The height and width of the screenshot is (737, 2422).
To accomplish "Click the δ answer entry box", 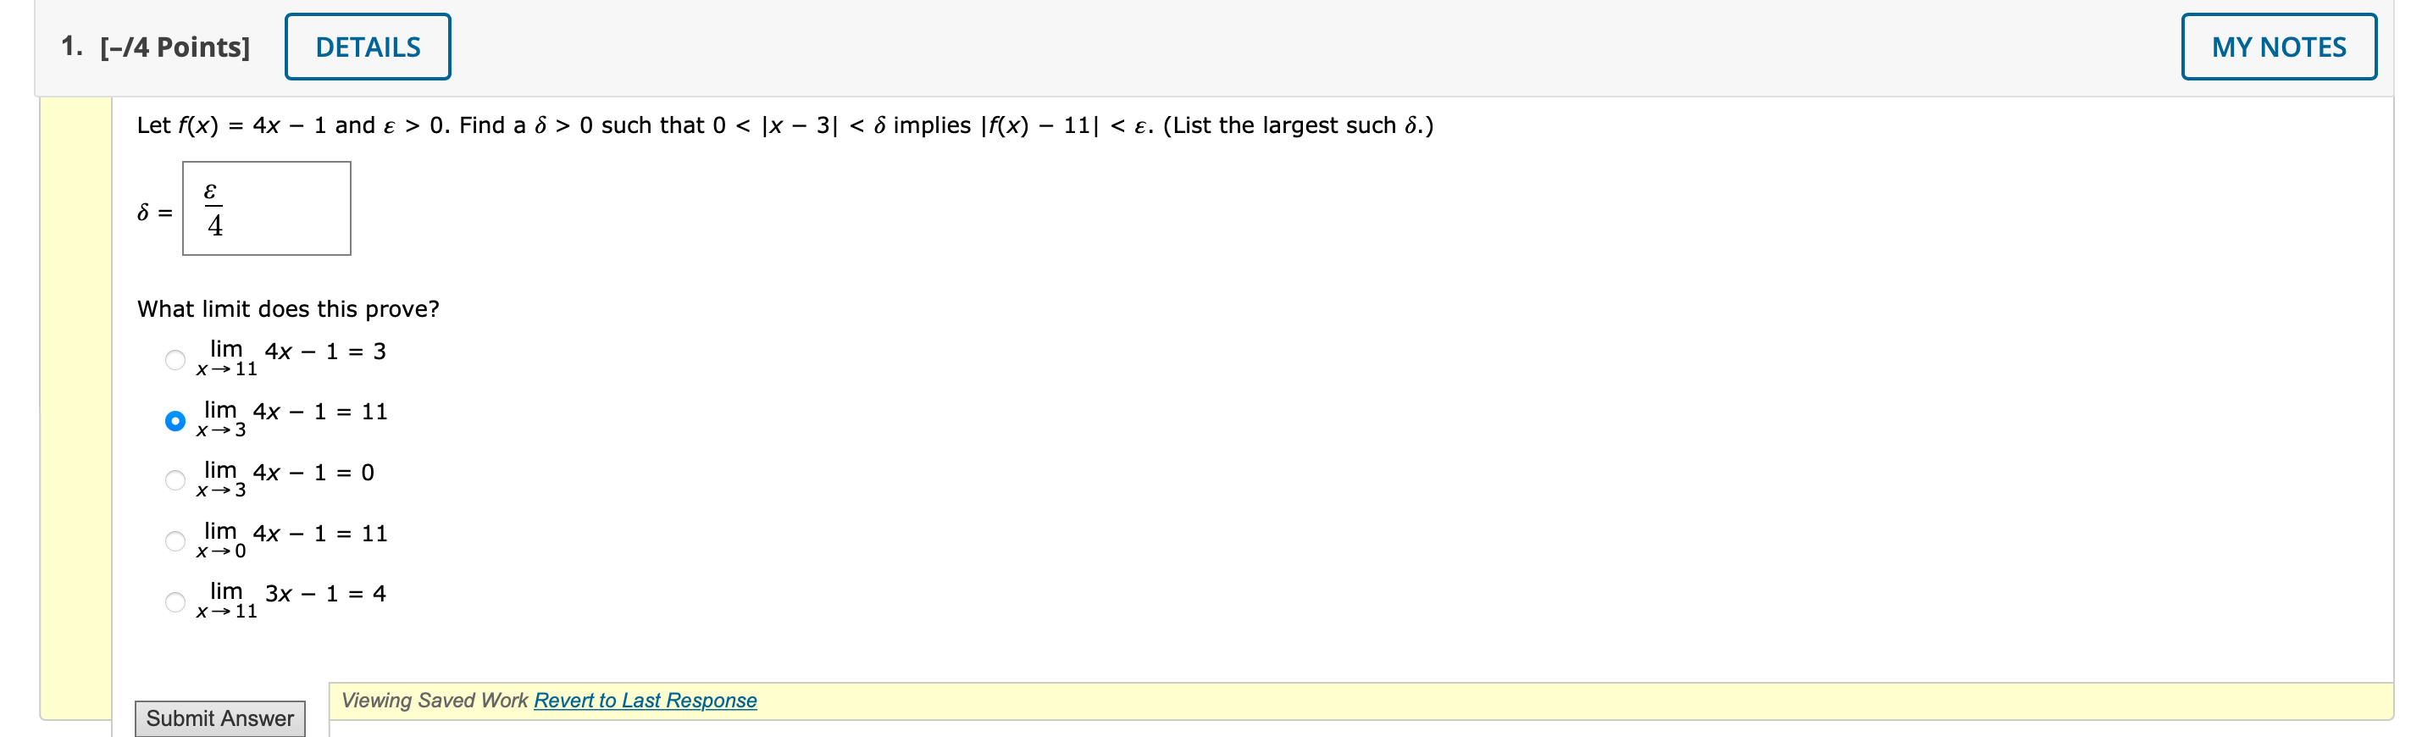I will (x=265, y=207).
